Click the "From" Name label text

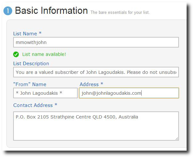[30, 84]
